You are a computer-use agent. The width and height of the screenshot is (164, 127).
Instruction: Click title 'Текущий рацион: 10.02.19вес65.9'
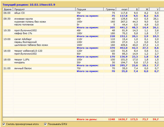(29, 5)
